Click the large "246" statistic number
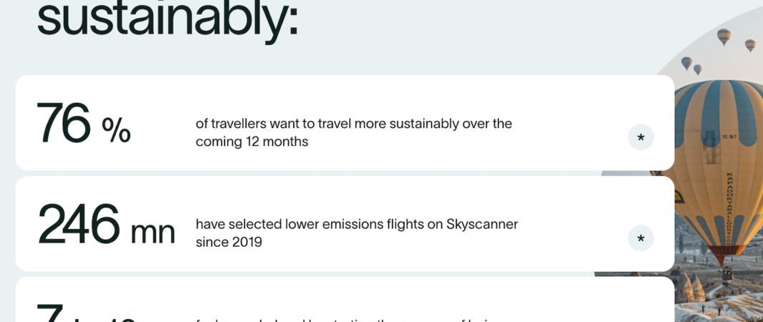763x322 pixels. pos(78,224)
